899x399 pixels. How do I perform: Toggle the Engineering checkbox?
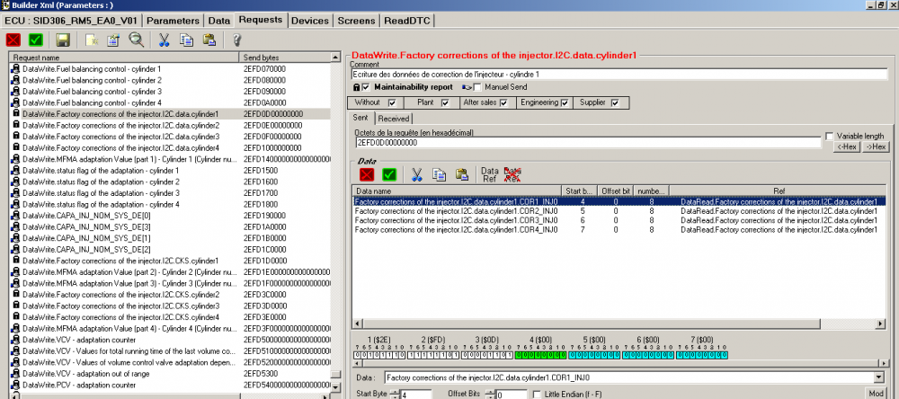tap(565, 103)
